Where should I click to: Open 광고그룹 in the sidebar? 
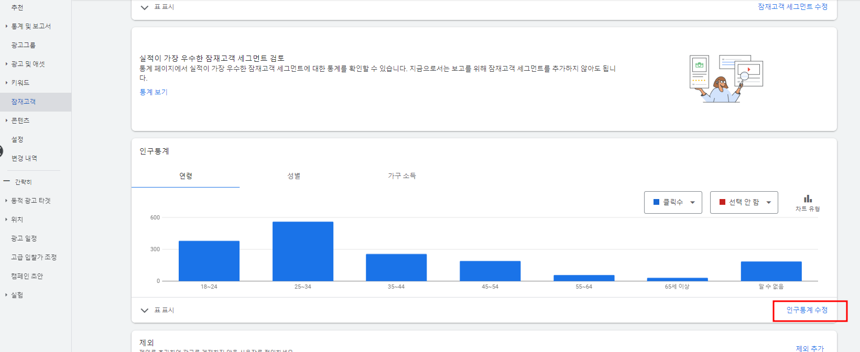click(x=24, y=45)
